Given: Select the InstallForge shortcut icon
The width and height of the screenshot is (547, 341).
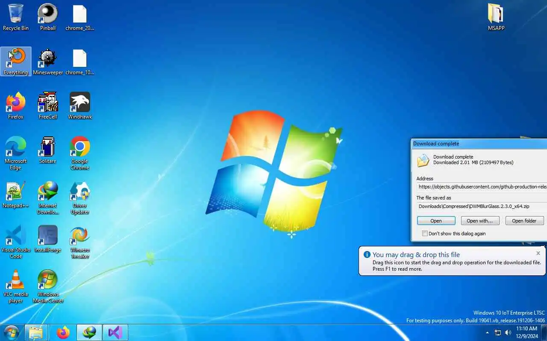Looking at the screenshot, I should tap(48, 239).
